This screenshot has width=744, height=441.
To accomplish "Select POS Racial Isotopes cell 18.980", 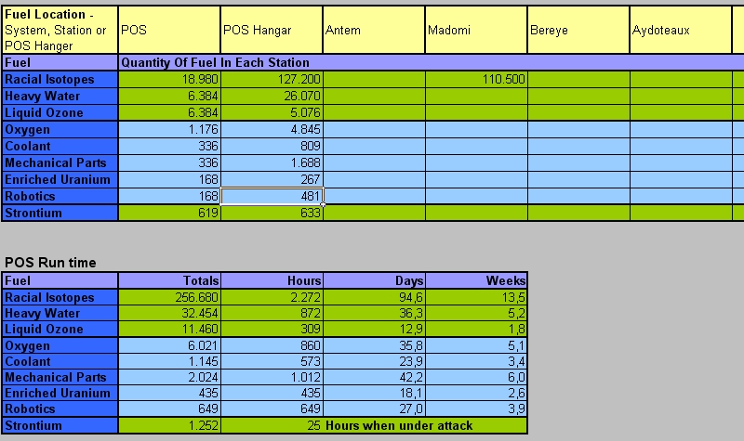I will pos(169,80).
